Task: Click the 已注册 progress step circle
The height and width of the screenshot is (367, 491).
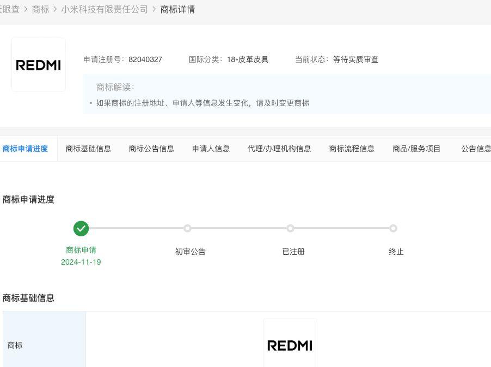Action: pyautogui.click(x=290, y=228)
